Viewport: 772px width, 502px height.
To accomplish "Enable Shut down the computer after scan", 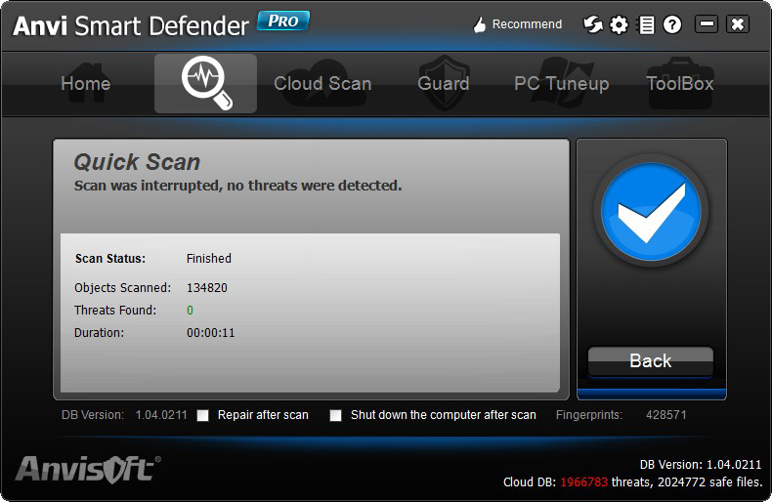I will click(336, 415).
